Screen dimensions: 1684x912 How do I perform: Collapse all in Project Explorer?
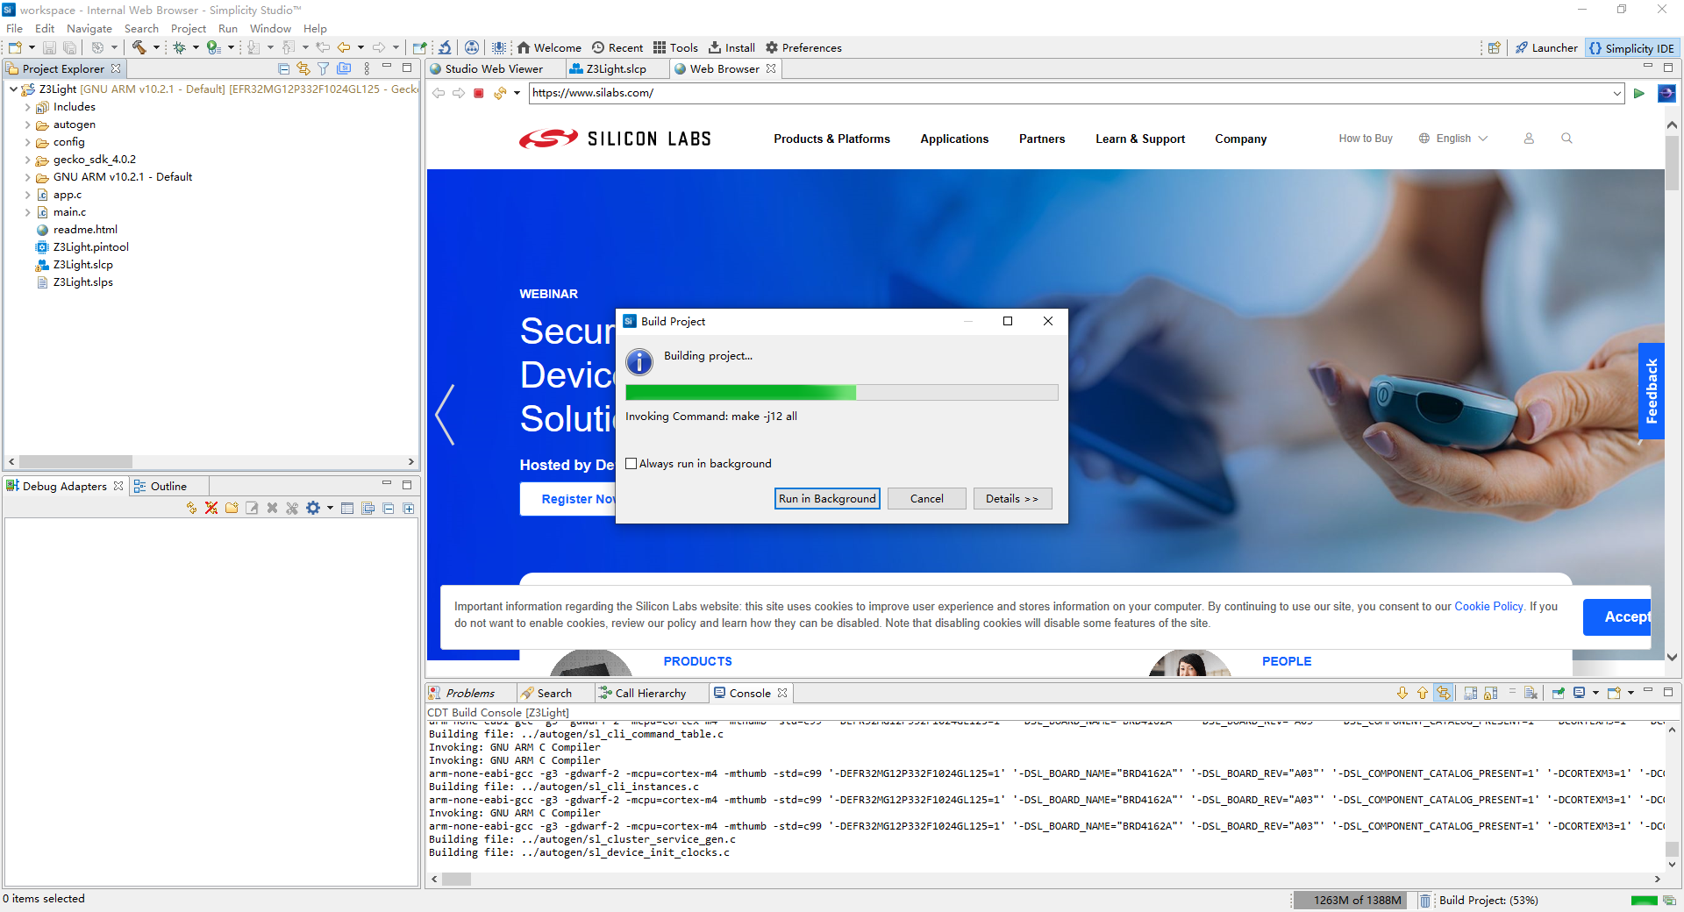pos(283,68)
